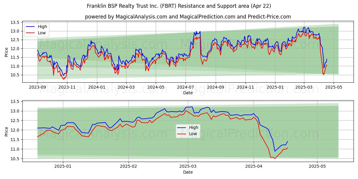Screen dimensions: 358x179
Task: Click the 'Date' axis label under bottom chart
Action: click(188, 172)
